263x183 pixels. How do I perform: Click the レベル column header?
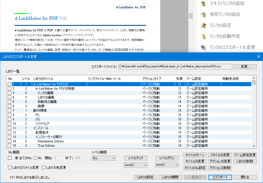click(26, 79)
